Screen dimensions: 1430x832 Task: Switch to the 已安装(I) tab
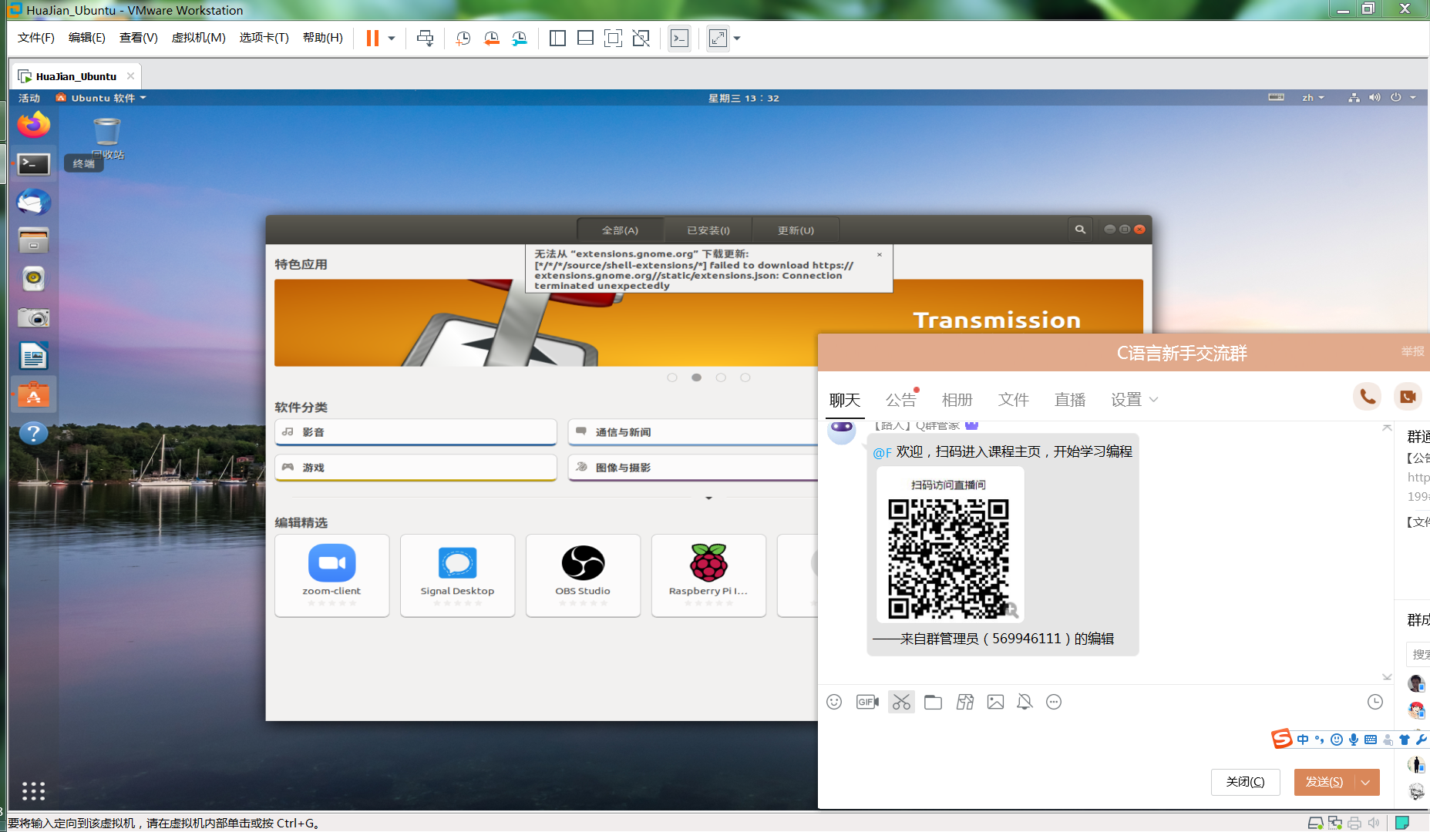point(708,230)
